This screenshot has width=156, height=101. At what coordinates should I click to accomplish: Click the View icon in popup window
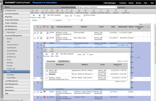(45, 49)
